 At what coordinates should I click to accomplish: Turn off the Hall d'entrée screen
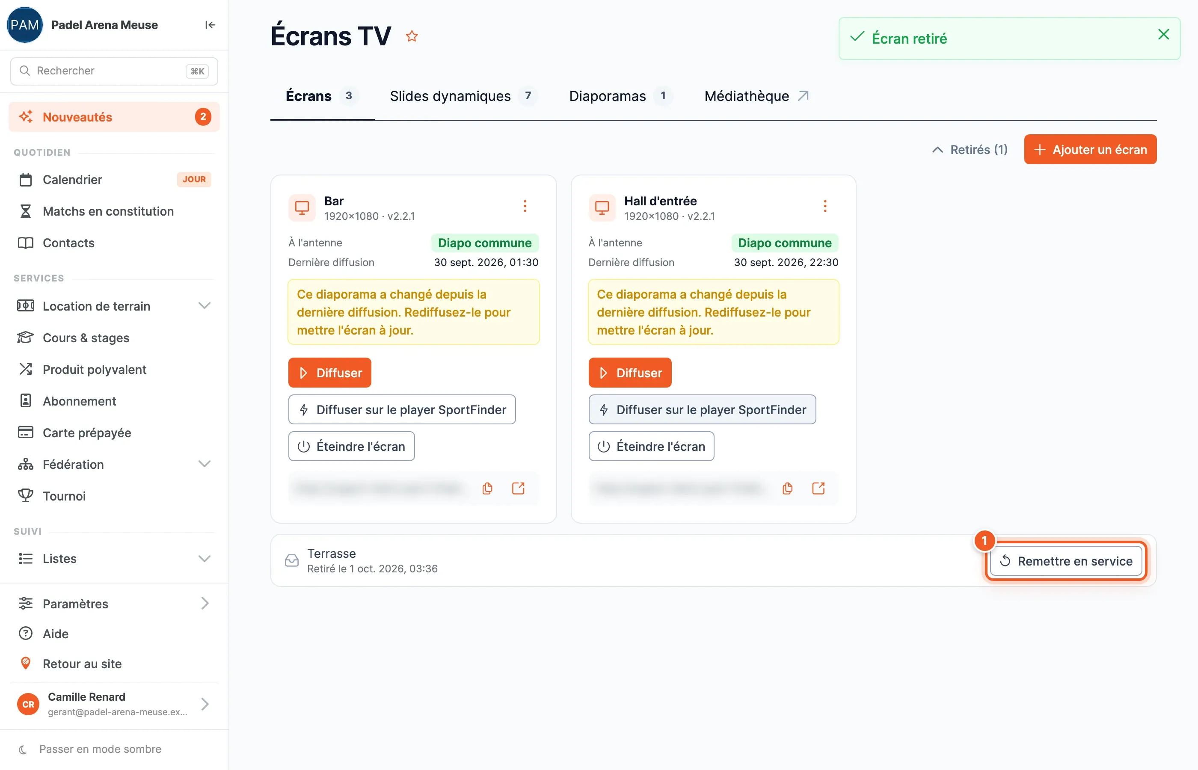click(651, 446)
